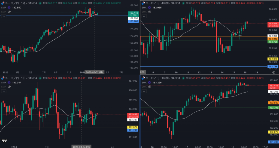The width and height of the screenshot is (279, 148).
Task: Click the EUR/JPY flag icon on 1-hour chart
Action: click(x=142, y=78)
